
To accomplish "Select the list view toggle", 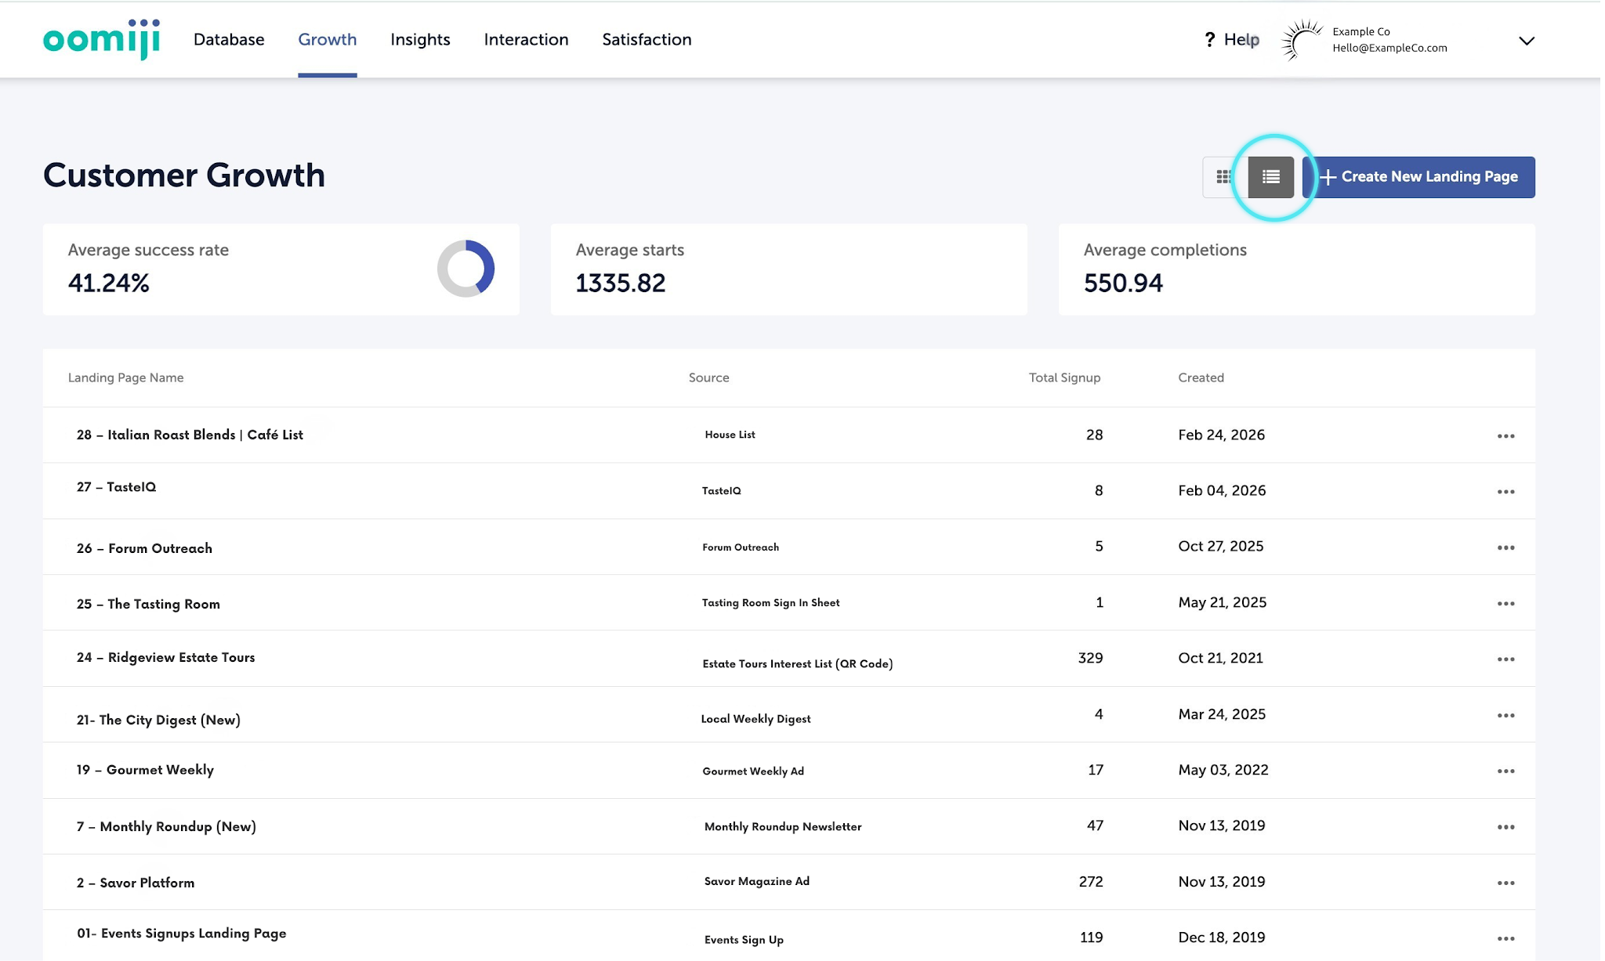I will 1270,177.
